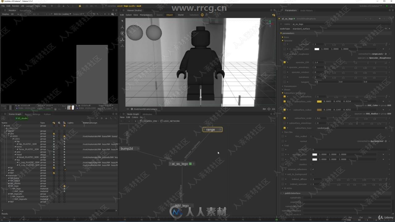This screenshot has height=222, width=395.
Task: Click the wrench icon right of specular_IOR slider
Action: coord(389,62)
